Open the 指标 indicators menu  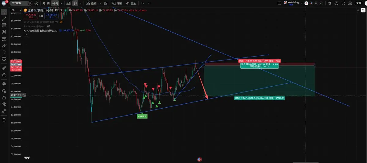(91, 3)
